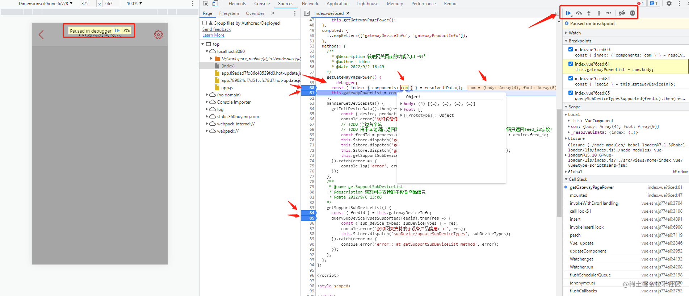
Task: Expand the Global scope entry
Action: tap(566, 172)
